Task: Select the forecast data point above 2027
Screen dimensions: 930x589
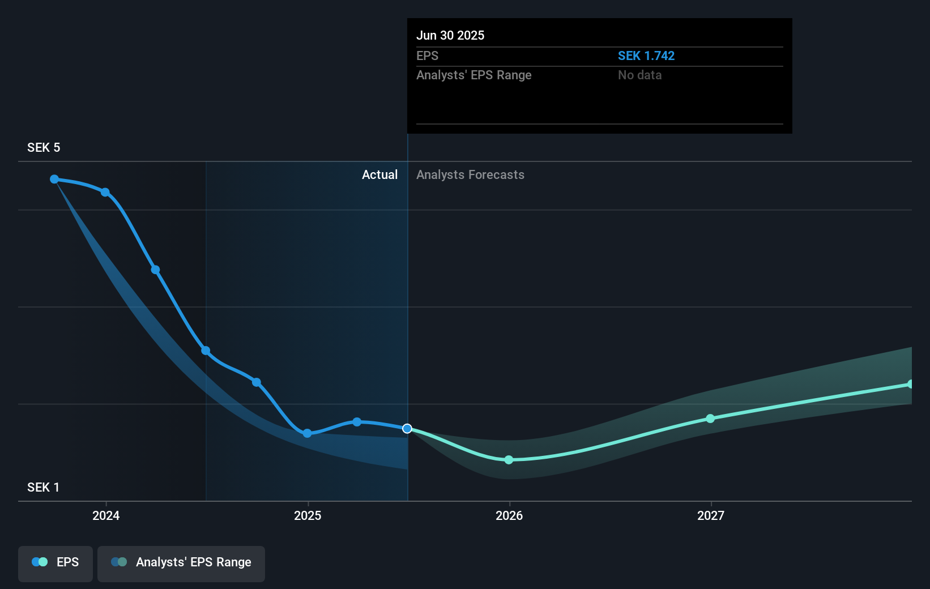Action: [x=710, y=419]
